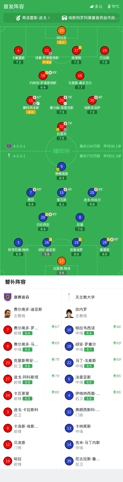Tap substitute number 27 迭戈-阿科斯塔
Image resolution: width=123 pixels, height=482 pixels.
click(31, 379)
